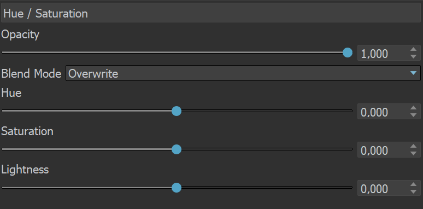The height and width of the screenshot is (209, 423).
Task: Select the Overwrite blend mode combo box
Action: [243, 73]
